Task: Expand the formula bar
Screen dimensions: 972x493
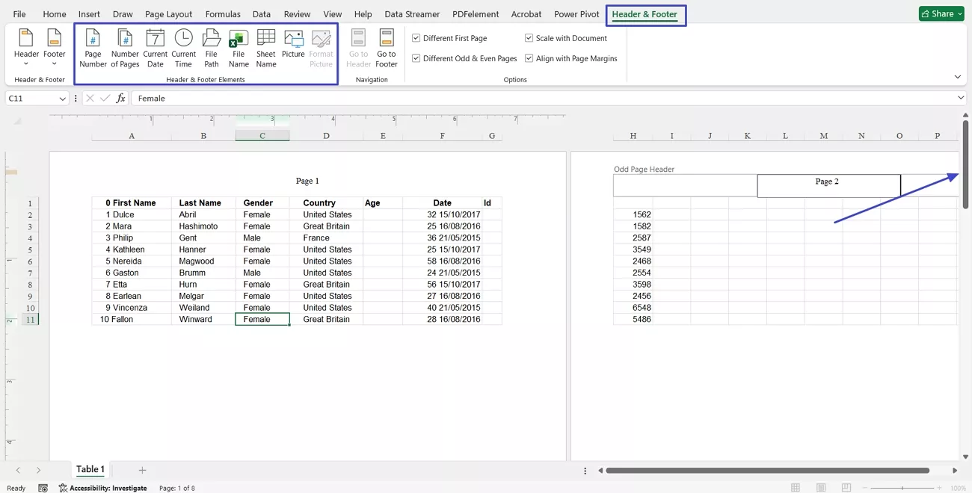Action: point(962,98)
